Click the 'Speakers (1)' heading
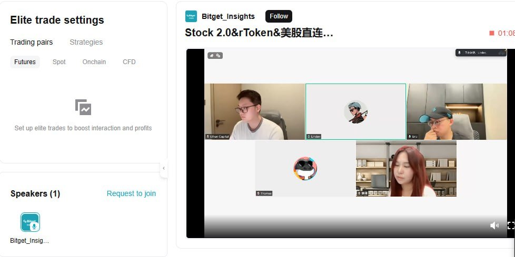Image resolution: width=515 pixels, height=257 pixels. click(x=35, y=194)
